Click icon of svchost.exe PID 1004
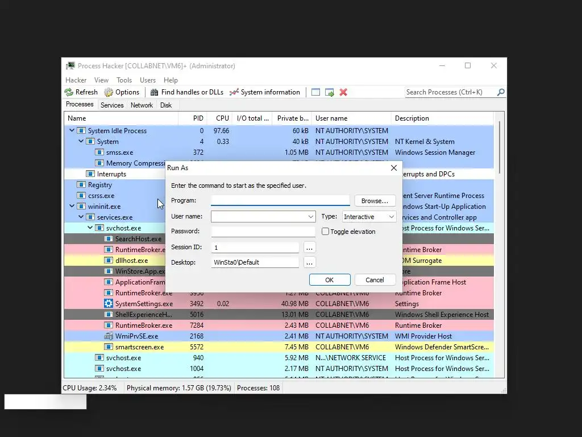Viewport: 582px width, 437px height. pos(99,369)
